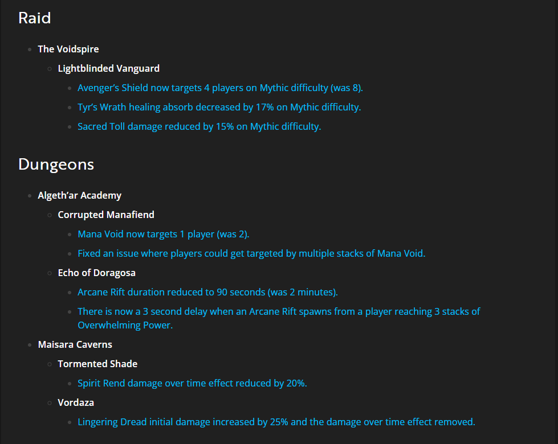Open the Arcane Rift duration reduced link

point(208,292)
